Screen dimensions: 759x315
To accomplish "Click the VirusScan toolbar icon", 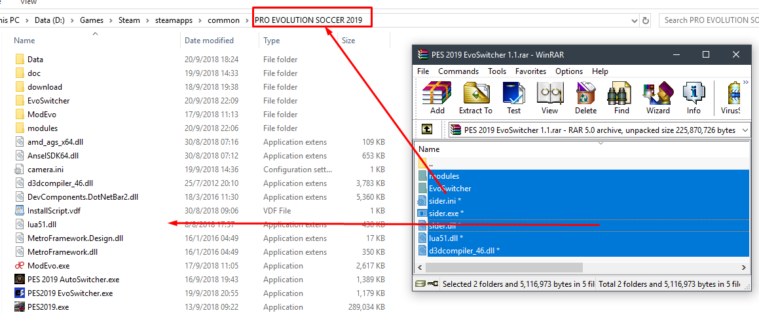I will pos(731,98).
